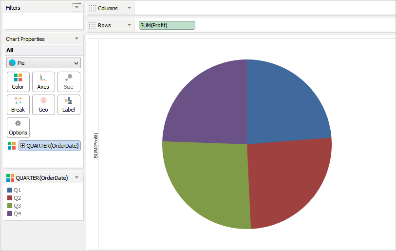Click the Q1 blue legend swatch
396x251 pixels.
pyautogui.click(x=10, y=190)
